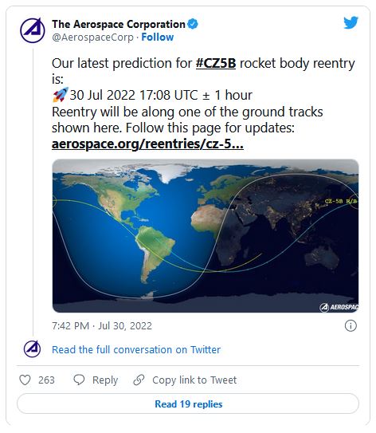Image resolution: width=376 pixels, height=433 pixels.
Task: Click Copy link to Tweet text
Action: click(x=194, y=380)
